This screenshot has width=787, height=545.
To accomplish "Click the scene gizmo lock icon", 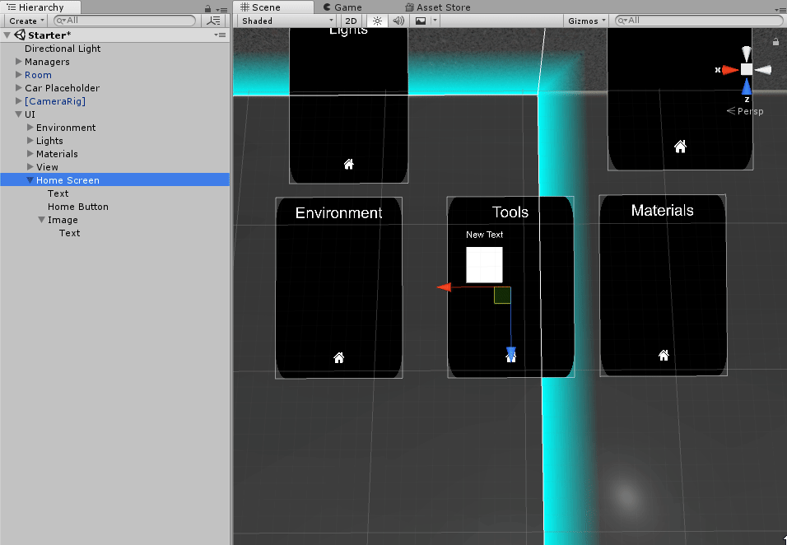I will (x=775, y=41).
